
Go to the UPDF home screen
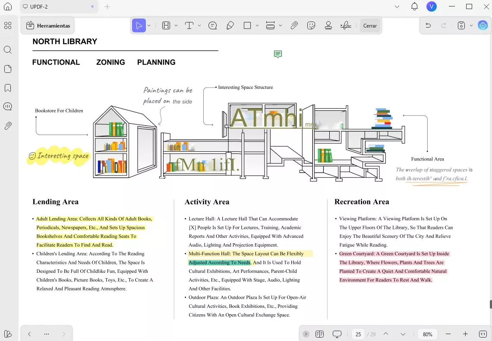click(7, 6)
